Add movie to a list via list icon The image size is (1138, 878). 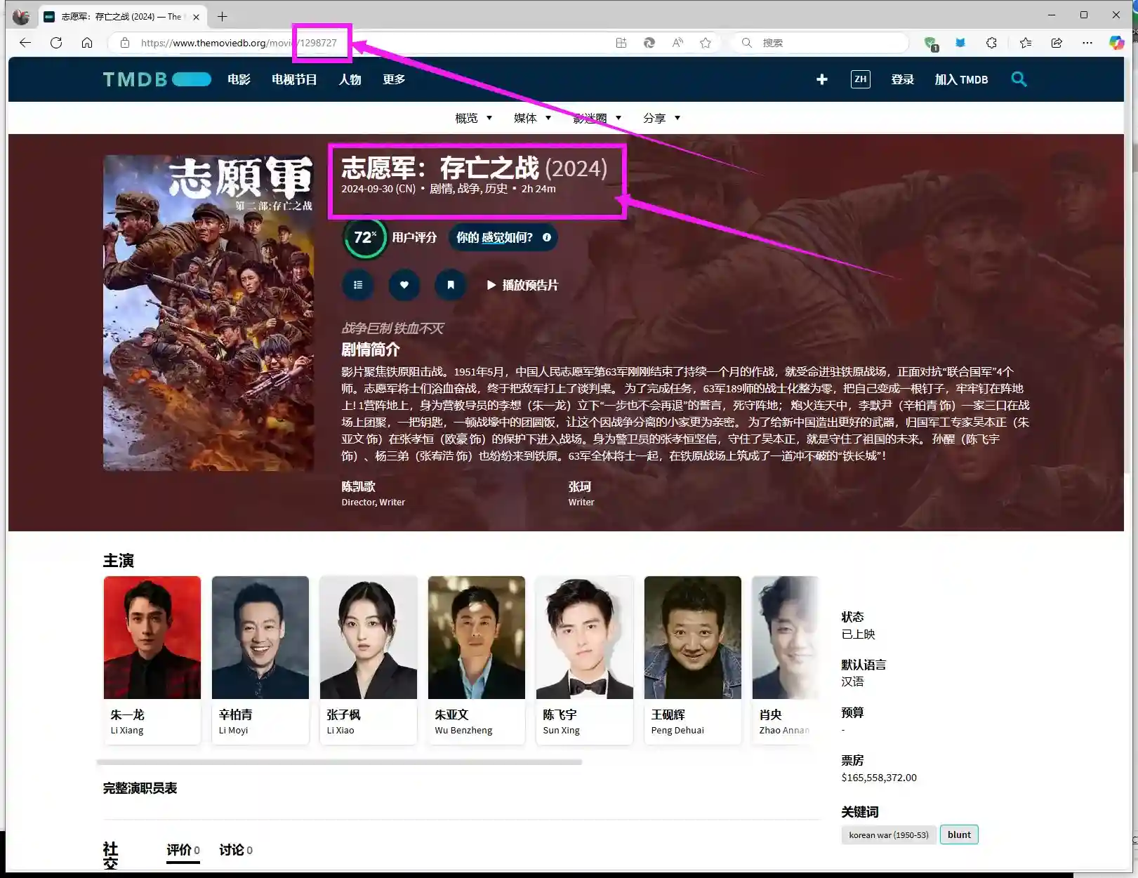click(x=358, y=285)
